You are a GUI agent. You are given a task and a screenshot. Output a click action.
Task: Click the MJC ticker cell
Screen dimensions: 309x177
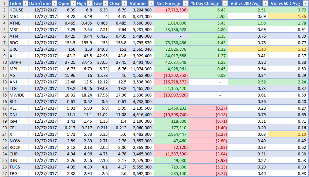[19, 17]
